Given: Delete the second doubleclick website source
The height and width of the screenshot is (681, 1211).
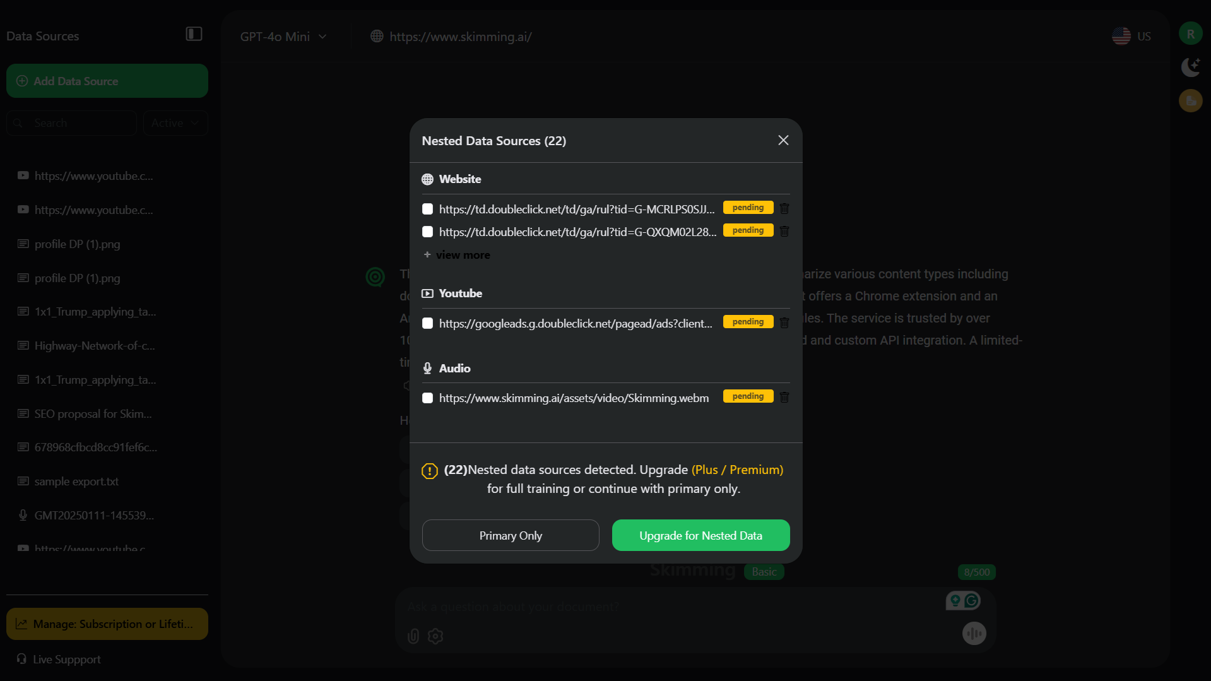Looking at the screenshot, I should coord(784,231).
